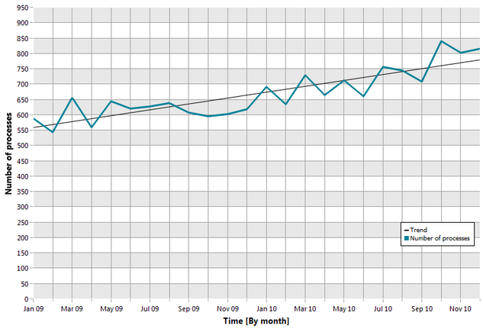Click the black Trend legend line marker
483x329 pixels.
406,230
